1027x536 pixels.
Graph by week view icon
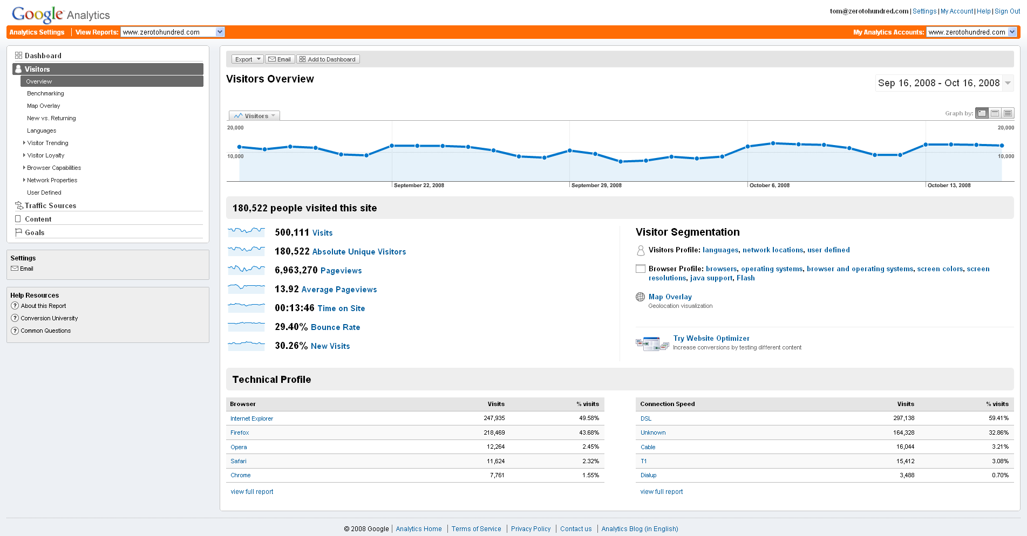pos(995,113)
